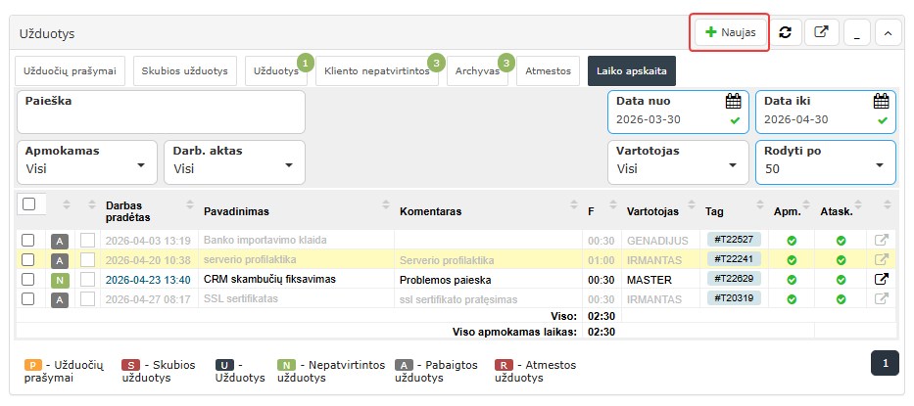Open the Skubios užduotys tab

click(x=185, y=71)
